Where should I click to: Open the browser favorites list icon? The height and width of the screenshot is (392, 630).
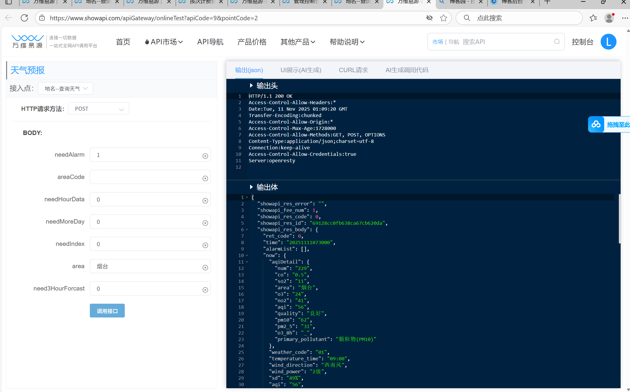pyautogui.click(x=593, y=18)
